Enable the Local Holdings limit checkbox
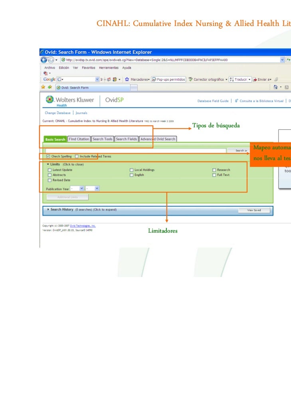This screenshot has height=411, width=291. point(132,170)
